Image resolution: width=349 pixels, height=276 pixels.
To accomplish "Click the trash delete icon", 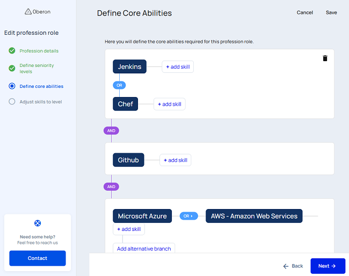I will pos(325,58).
